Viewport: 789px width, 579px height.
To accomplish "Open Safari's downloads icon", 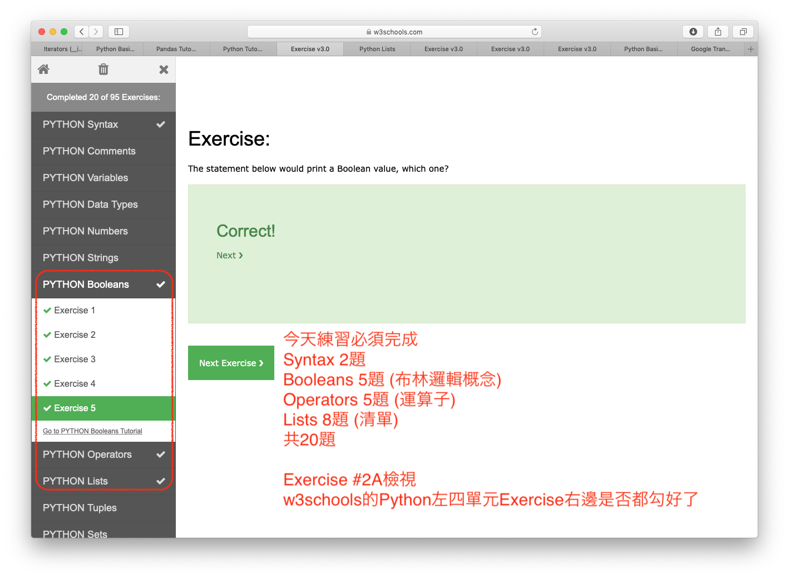I will pyautogui.click(x=693, y=32).
